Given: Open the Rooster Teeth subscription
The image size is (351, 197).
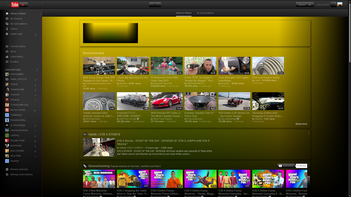Looking at the screenshot, I should (17, 141).
